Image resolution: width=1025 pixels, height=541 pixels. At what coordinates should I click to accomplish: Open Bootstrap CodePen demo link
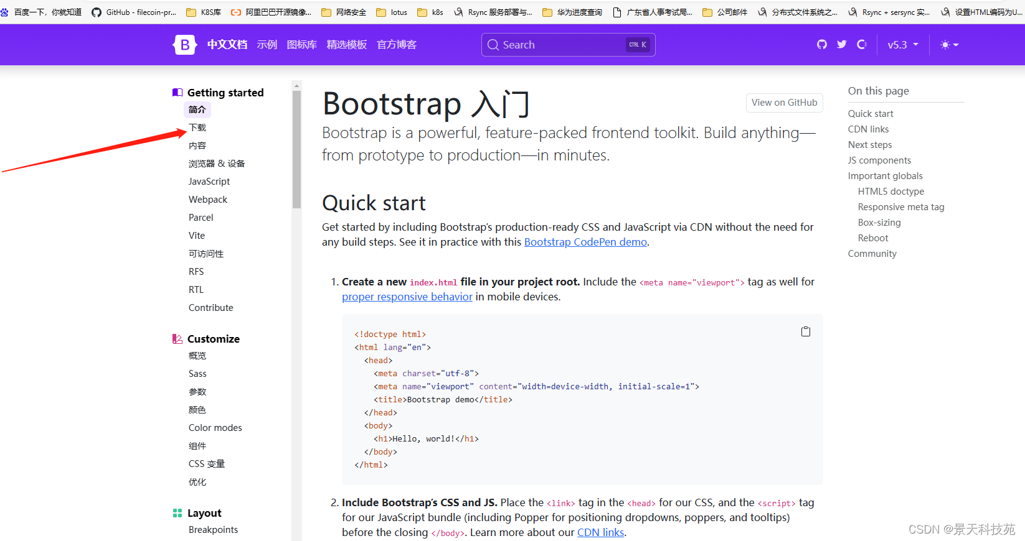[585, 242]
